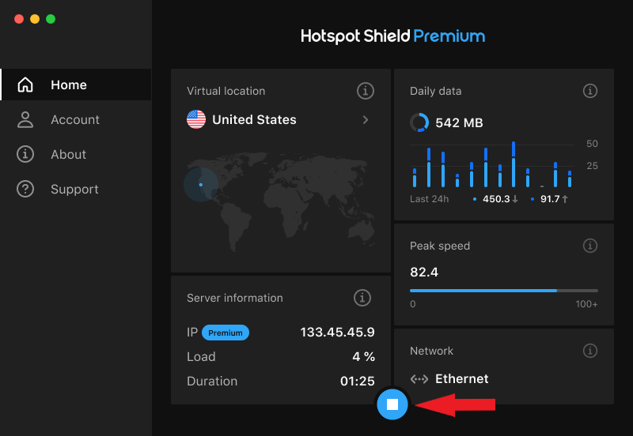This screenshot has height=436, width=633.
Task: Open the Account menu item
Action: pyautogui.click(x=76, y=120)
